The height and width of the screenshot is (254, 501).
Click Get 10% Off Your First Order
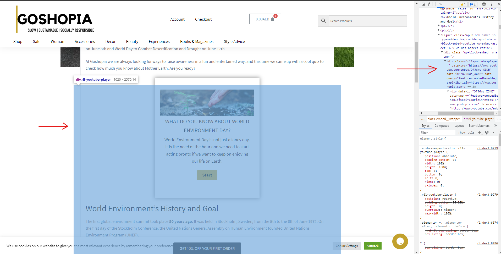coord(207,249)
